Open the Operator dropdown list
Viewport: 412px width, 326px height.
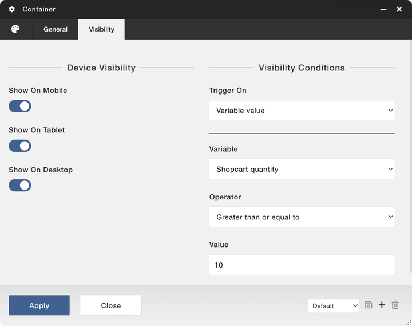302,217
